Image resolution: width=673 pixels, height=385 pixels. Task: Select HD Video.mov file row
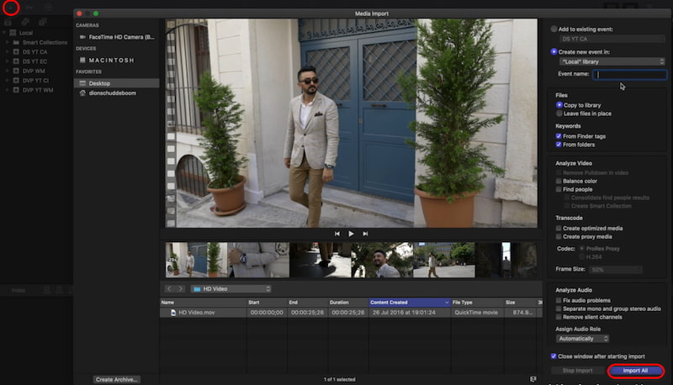tap(351, 313)
